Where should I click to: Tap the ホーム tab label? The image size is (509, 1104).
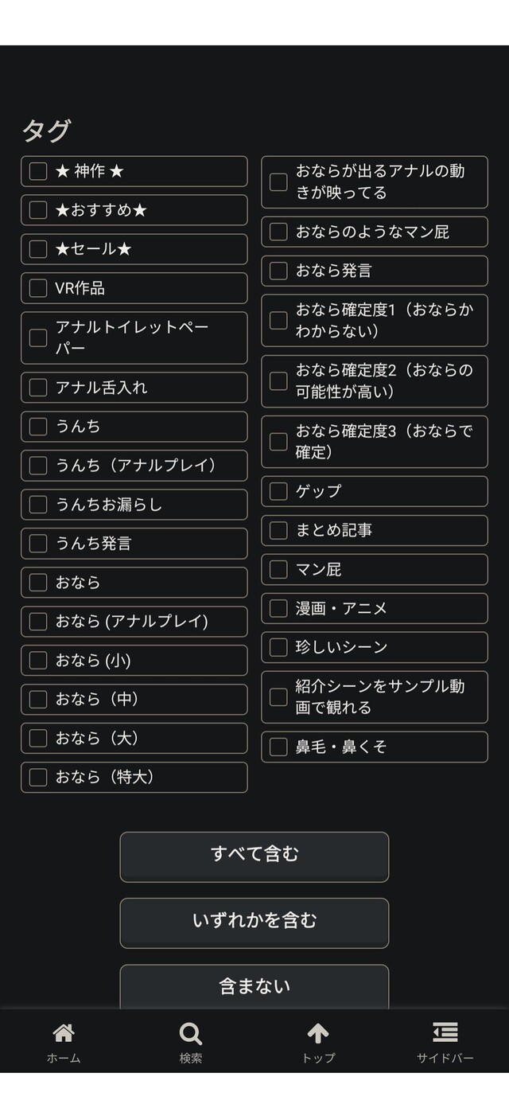tap(64, 1058)
